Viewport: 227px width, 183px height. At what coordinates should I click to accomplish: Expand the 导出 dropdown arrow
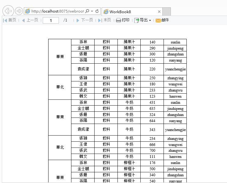150,21
